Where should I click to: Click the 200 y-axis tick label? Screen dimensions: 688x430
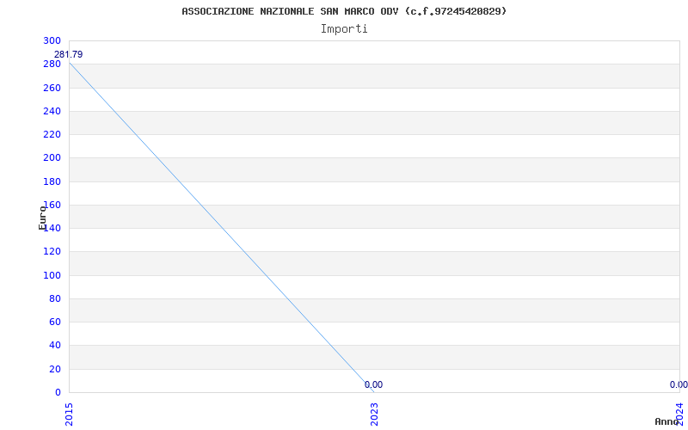point(52,158)
